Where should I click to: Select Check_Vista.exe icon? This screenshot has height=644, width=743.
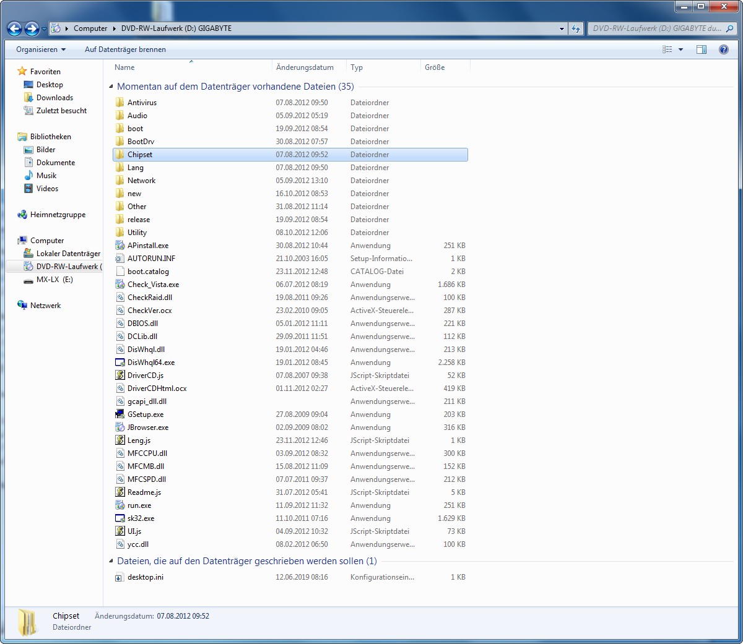pyautogui.click(x=120, y=285)
